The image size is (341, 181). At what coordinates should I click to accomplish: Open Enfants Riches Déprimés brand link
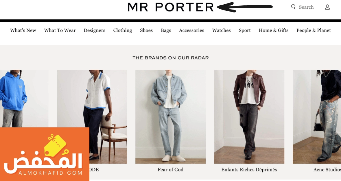coord(249,169)
